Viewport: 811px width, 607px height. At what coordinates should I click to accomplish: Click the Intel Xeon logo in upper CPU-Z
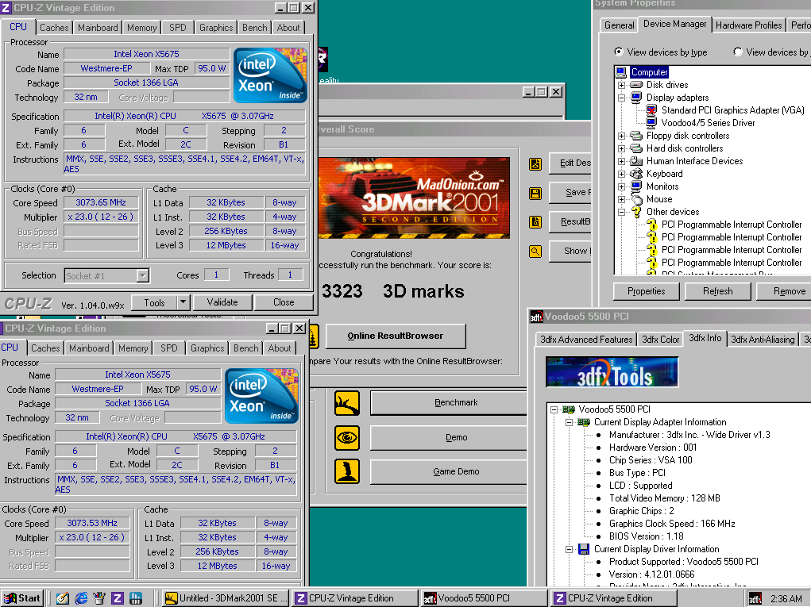(x=270, y=75)
